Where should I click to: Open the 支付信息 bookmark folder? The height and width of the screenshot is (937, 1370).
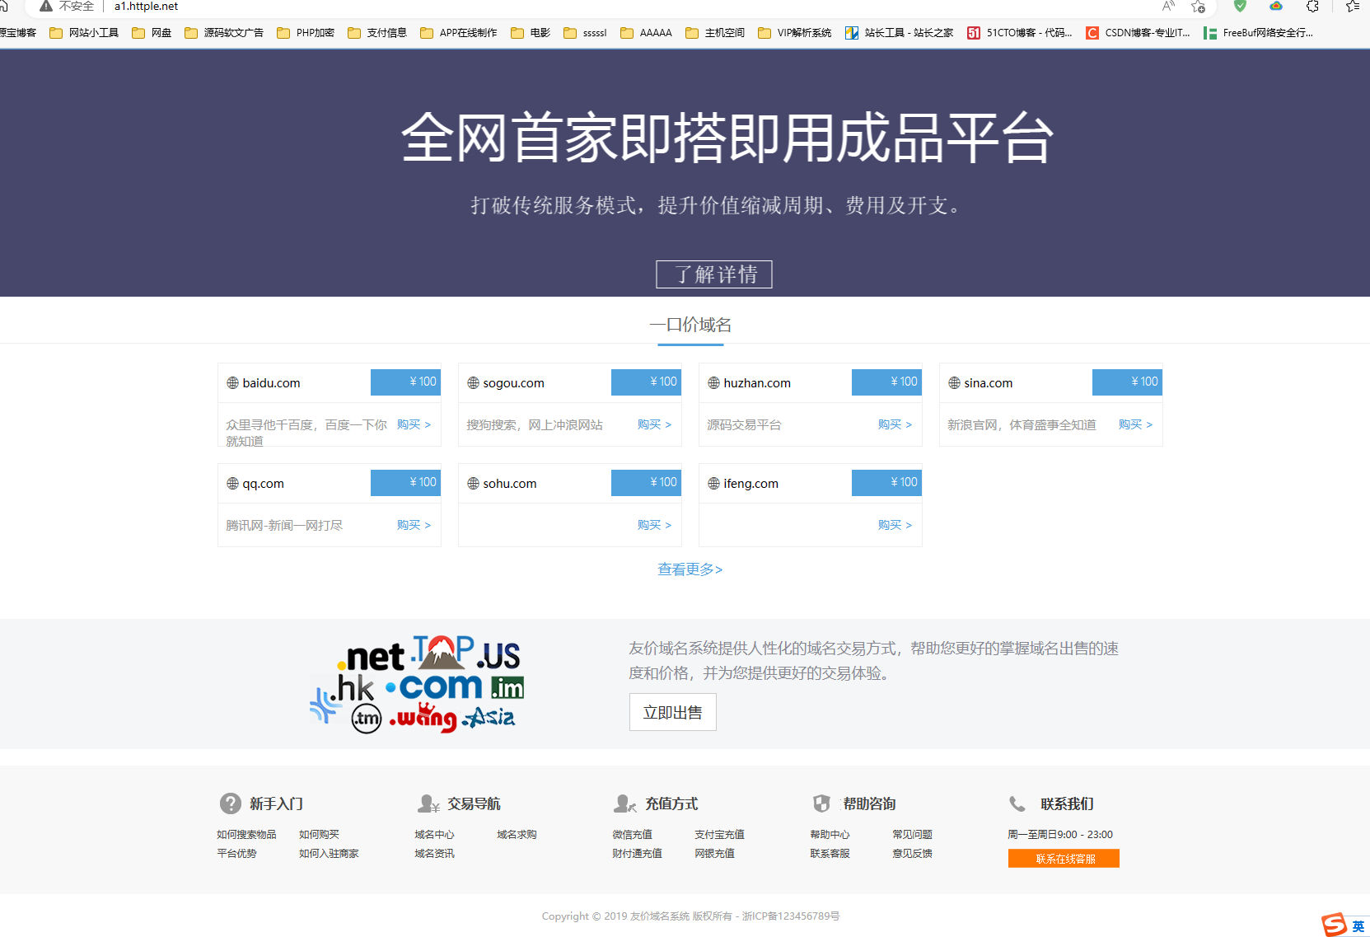(377, 33)
